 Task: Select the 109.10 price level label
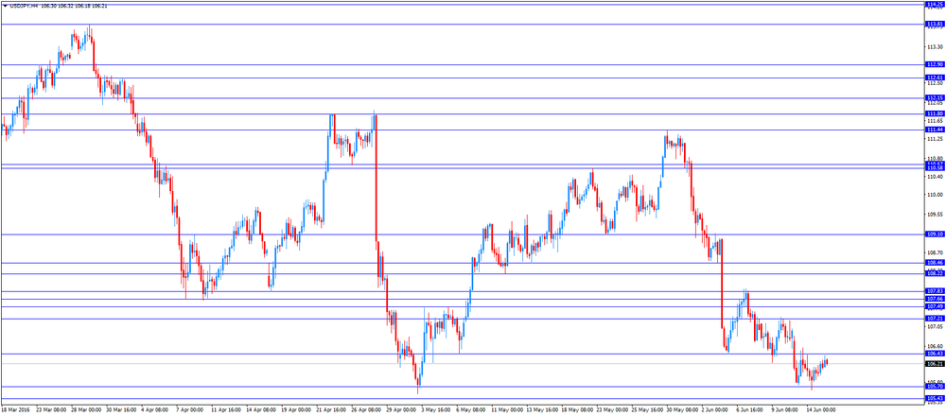click(x=935, y=234)
